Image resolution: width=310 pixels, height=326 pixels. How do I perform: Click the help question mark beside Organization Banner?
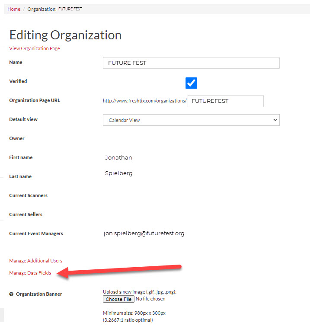pyautogui.click(x=11, y=294)
